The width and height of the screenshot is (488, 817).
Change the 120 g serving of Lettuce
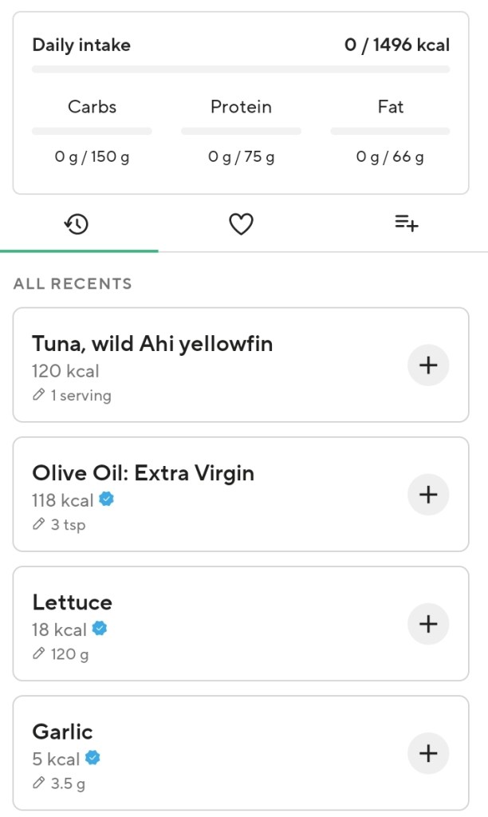coord(61,654)
